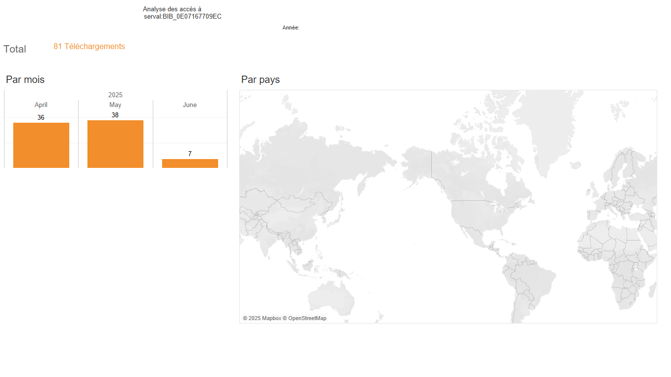Click the Par pays heading
671x377 pixels.
click(260, 80)
